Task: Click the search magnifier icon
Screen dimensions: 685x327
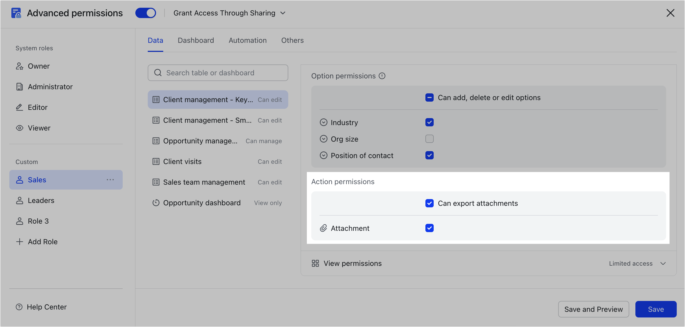Action: tap(158, 73)
